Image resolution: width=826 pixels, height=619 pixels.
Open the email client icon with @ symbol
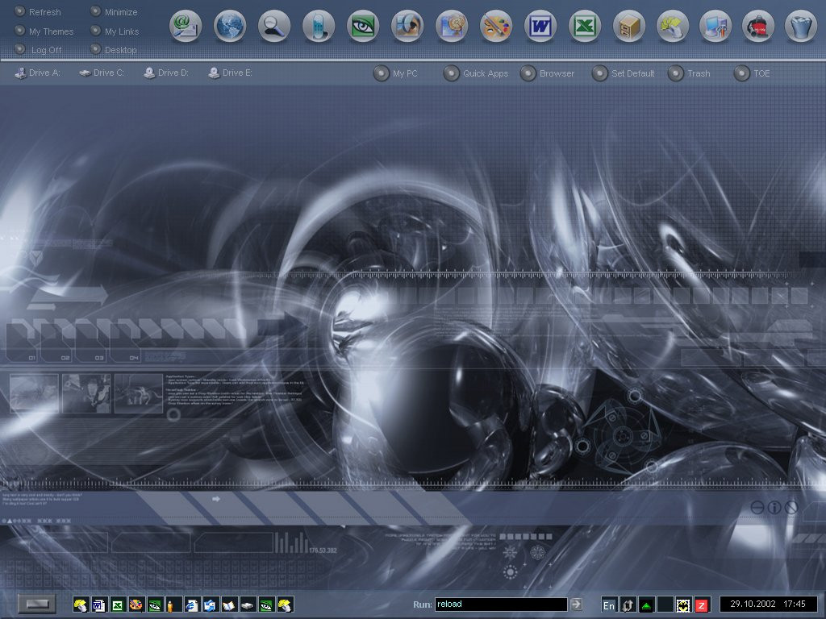point(186,27)
